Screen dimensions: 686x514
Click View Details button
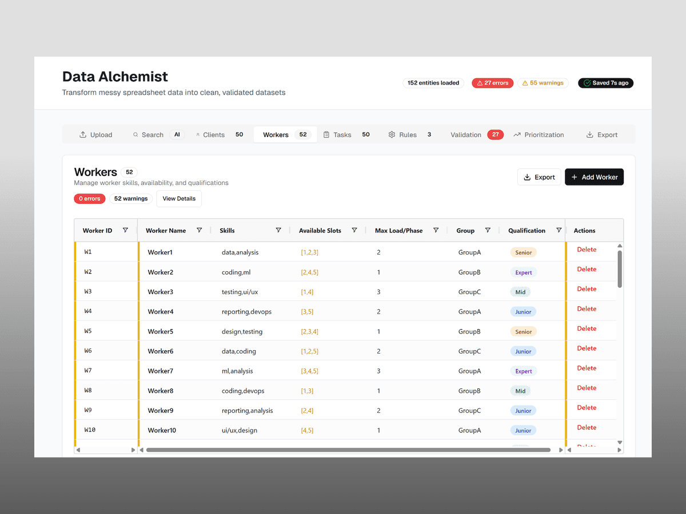(179, 199)
